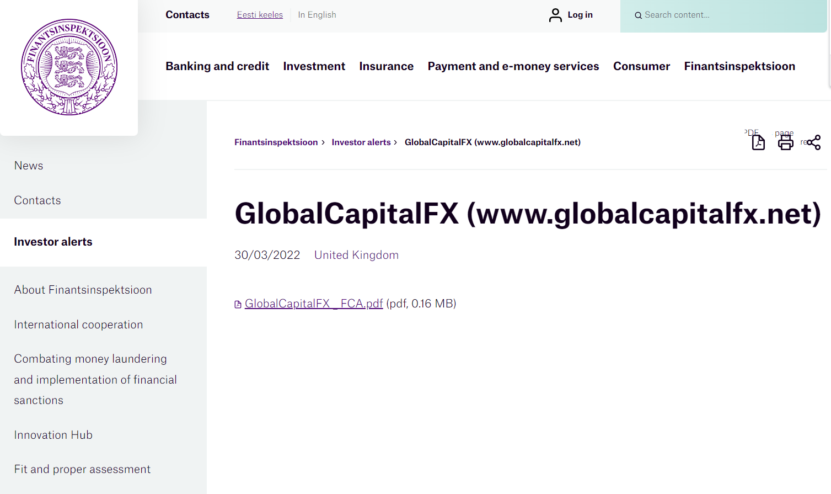Open About Finantsinspektsioon in sidebar
This screenshot has height=494, width=831.
tap(83, 290)
